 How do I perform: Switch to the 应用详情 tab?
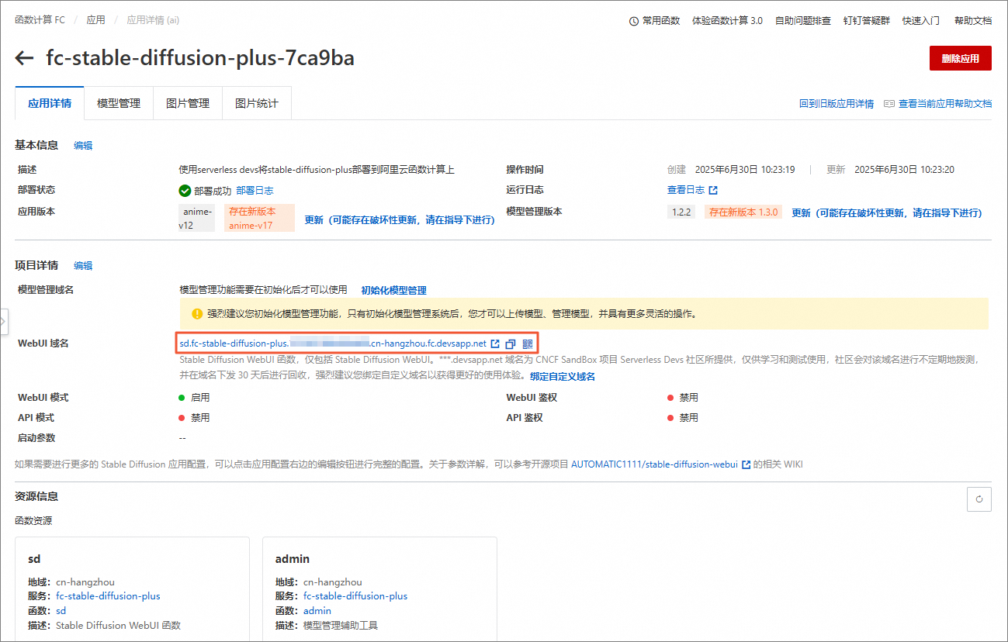pos(50,103)
